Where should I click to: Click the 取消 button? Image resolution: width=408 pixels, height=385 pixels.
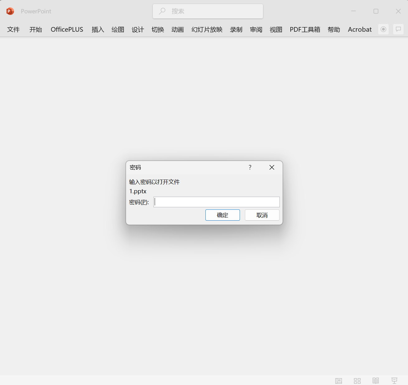click(x=262, y=215)
